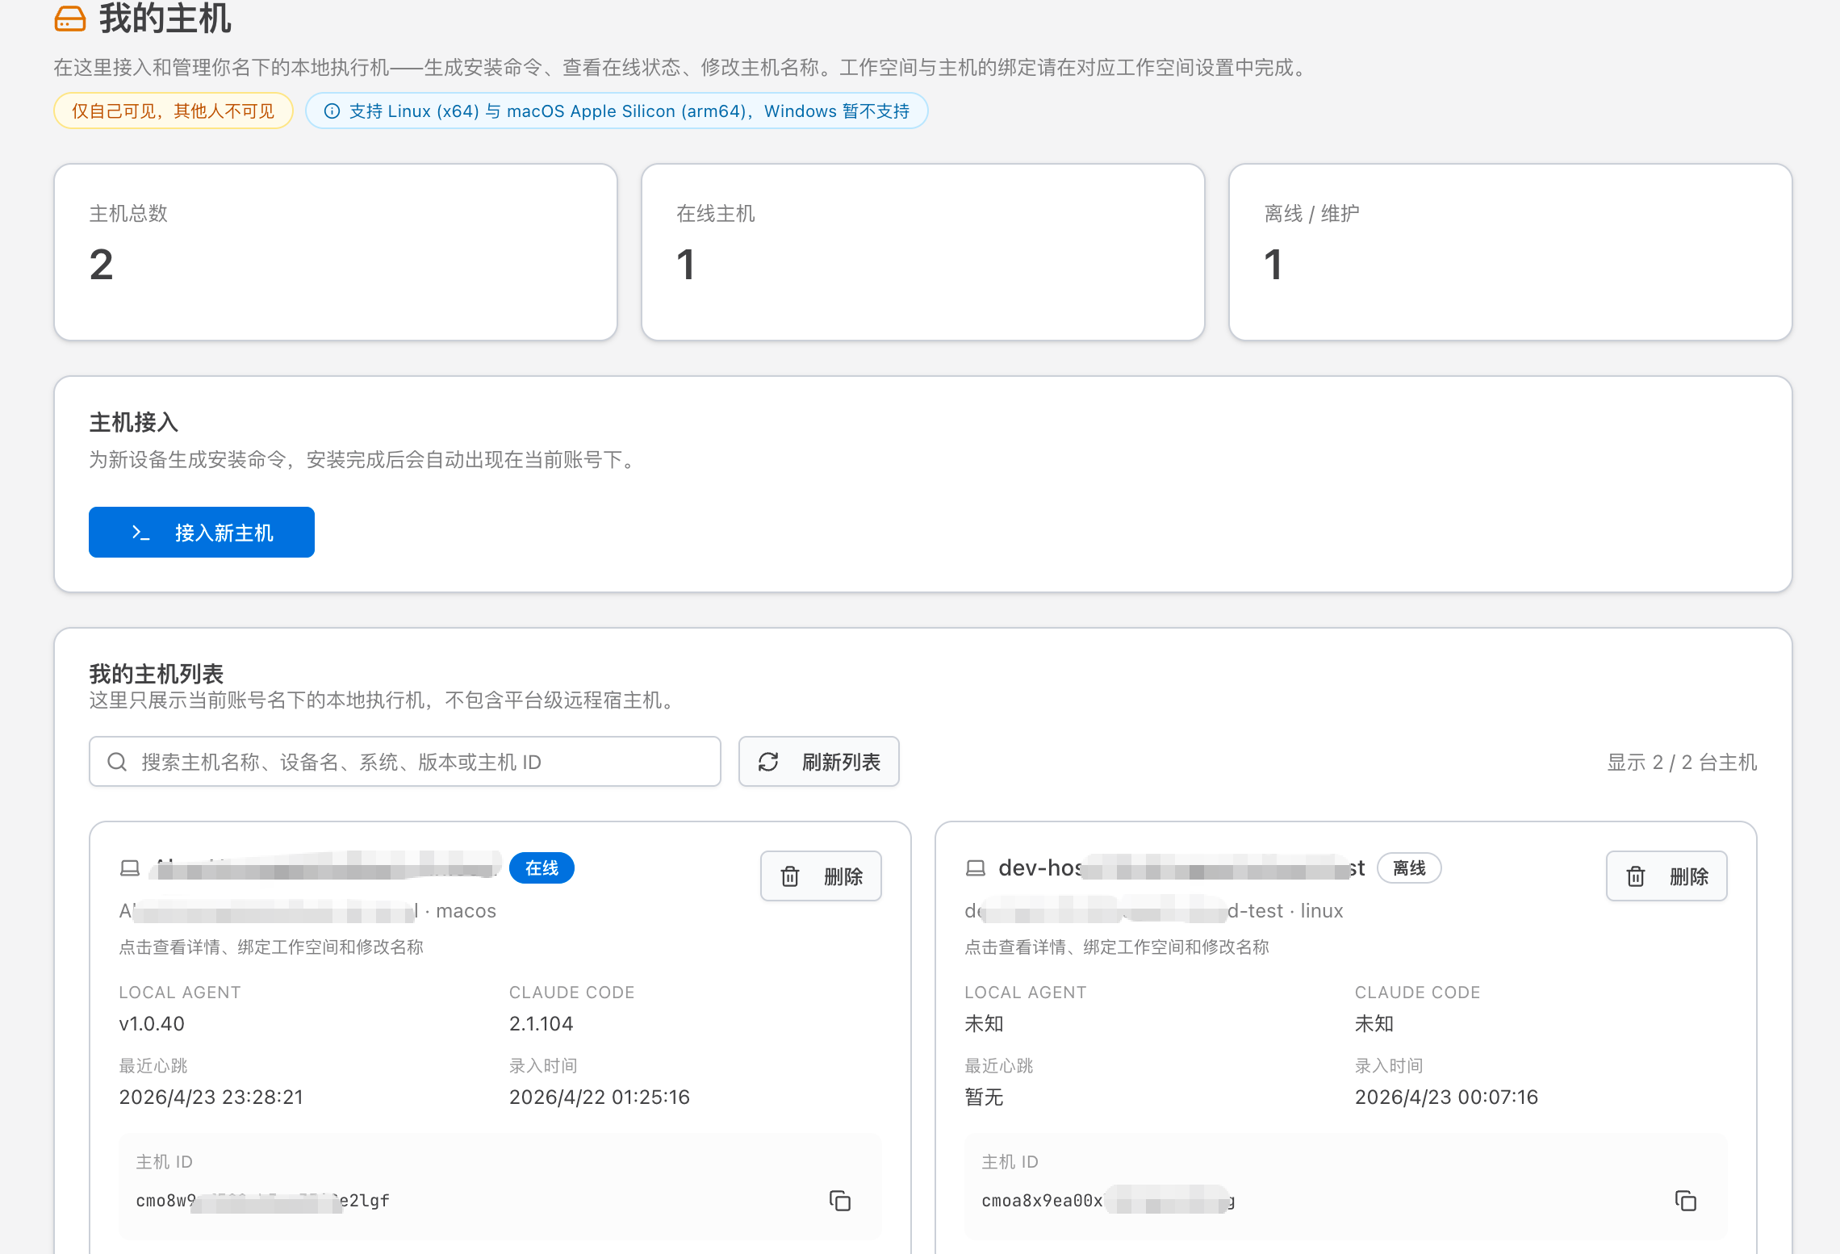
Task: Click the 在线 status badge
Action: tap(542, 868)
